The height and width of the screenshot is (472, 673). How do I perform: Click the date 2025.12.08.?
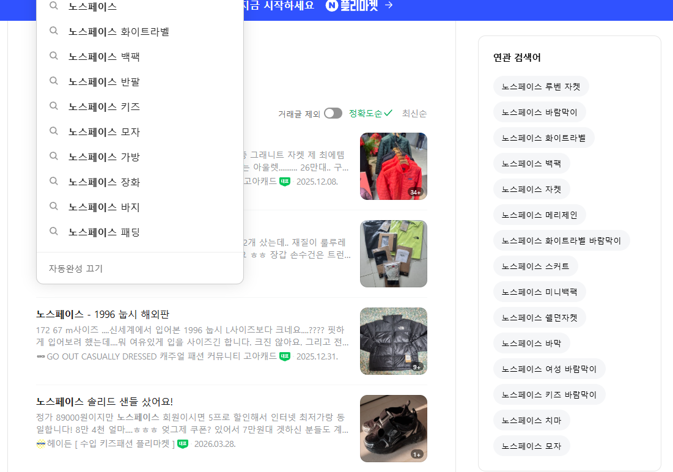317,182
